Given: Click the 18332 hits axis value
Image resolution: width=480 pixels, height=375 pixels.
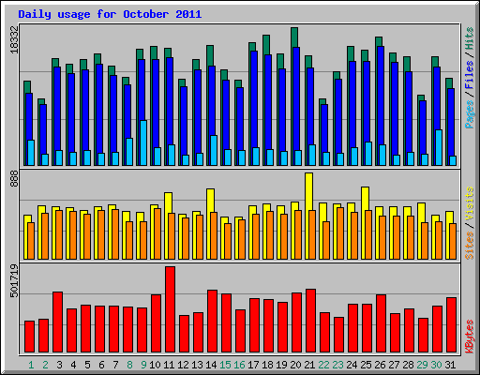Looking at the screenshot, I should tap(14, 39).
